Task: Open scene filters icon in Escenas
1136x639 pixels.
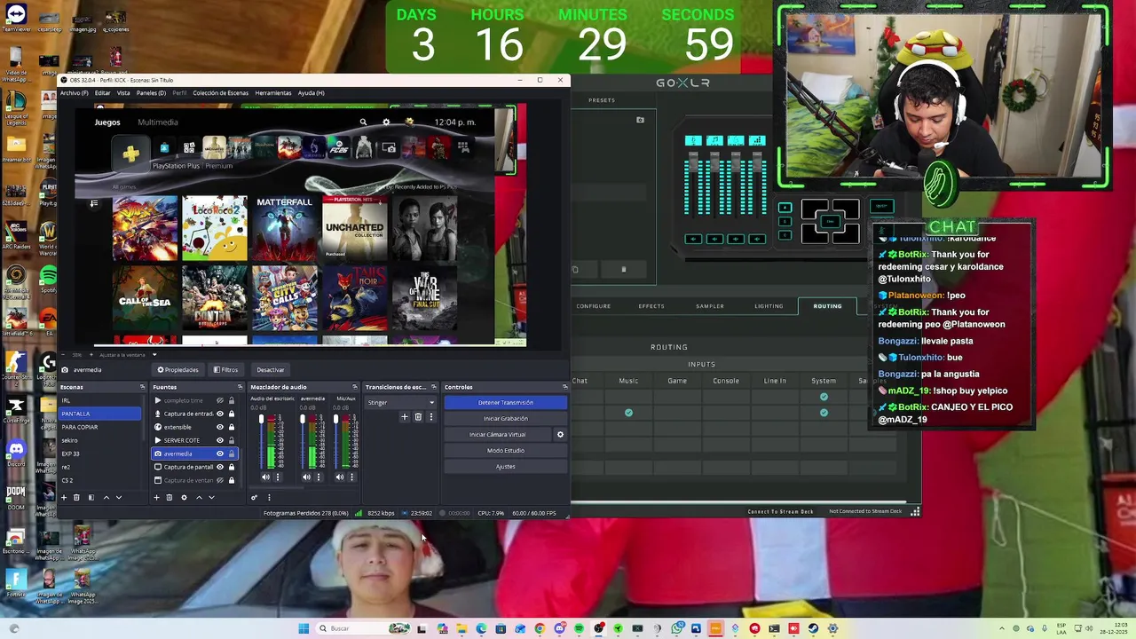Action: click(91, 497)
